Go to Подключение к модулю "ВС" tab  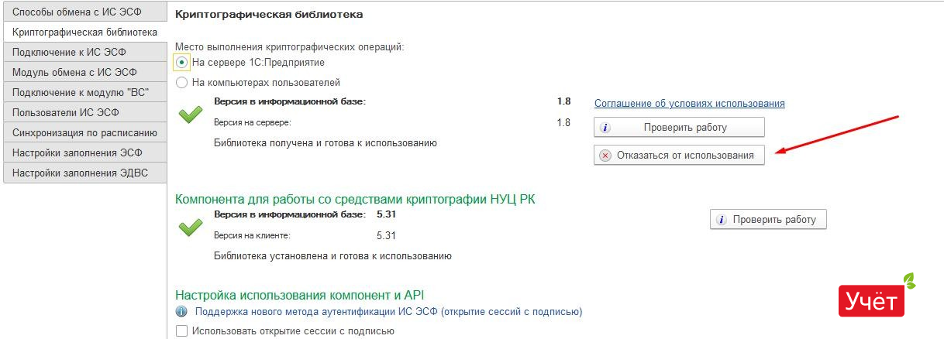pyautogui.click(x=84, y=92)
